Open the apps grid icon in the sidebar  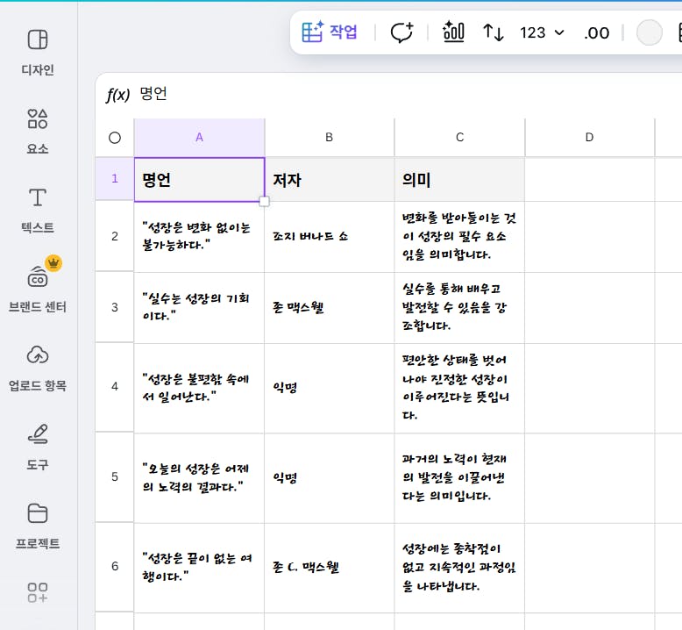coord(38,592)
